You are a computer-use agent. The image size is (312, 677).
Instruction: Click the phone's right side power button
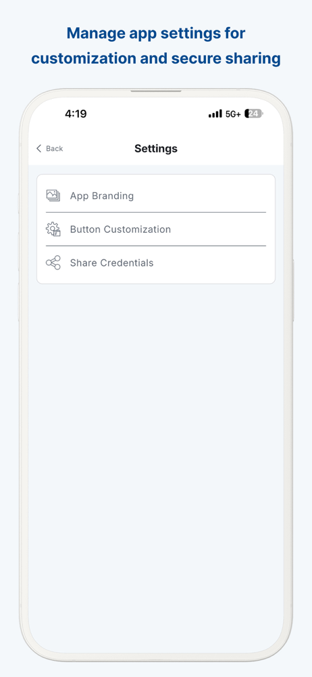(x=294, y=290)
